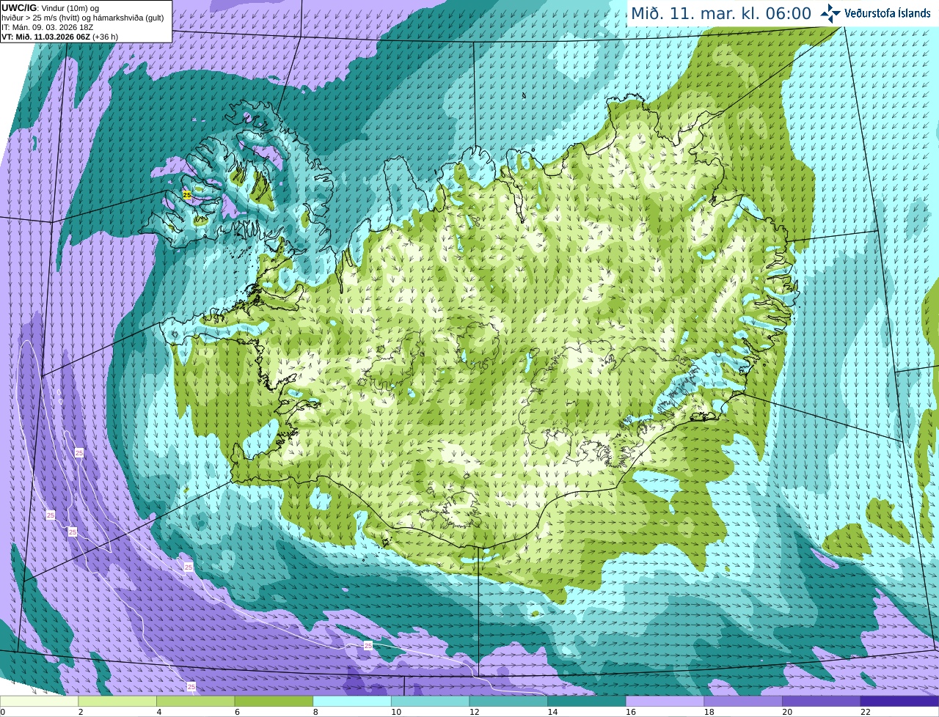The height and width of the screenshot is (717, 939).
Task: Click the legend scale label 4
Action: pyautogui.click(x=159, y=712)
